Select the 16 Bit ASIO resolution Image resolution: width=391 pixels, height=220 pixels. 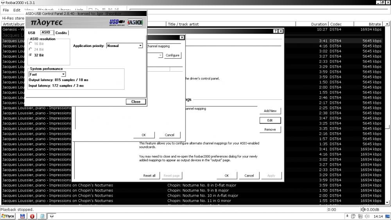click(31, 44)
